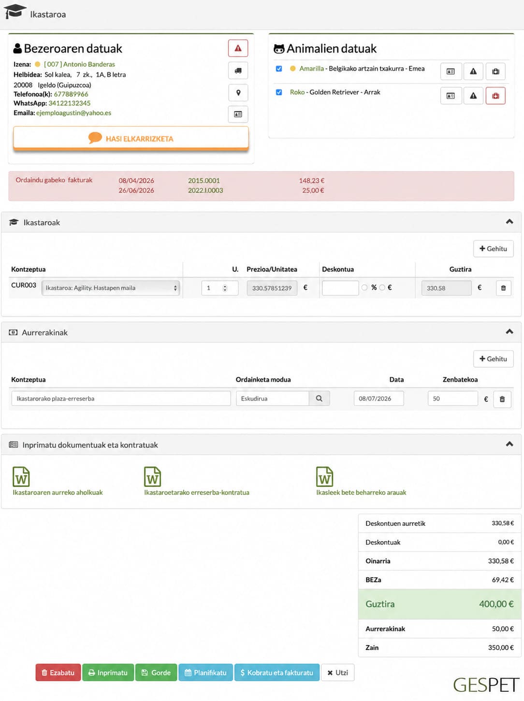Click Amarilla's warning triangle icon
The image size is (524, 701).
(x=473, y=72)
